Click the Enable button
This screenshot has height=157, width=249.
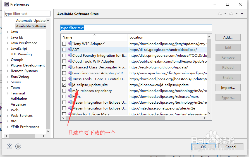228,78
